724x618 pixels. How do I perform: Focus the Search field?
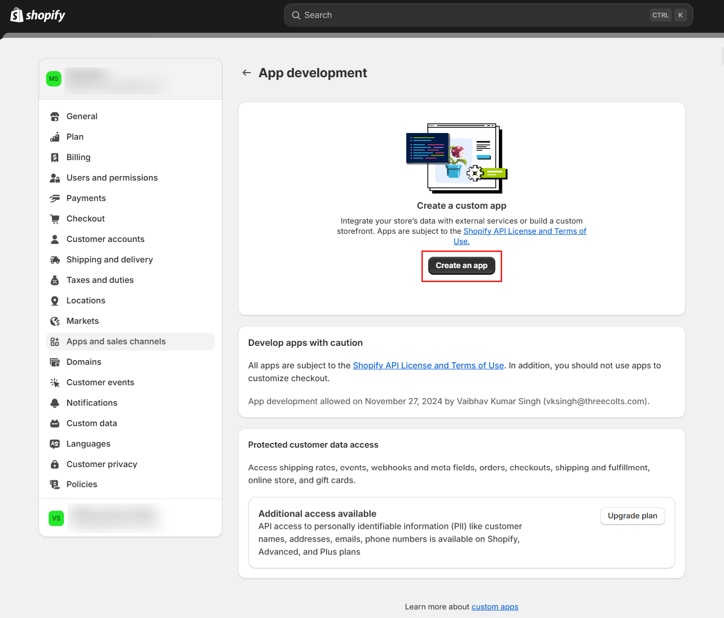488,15
